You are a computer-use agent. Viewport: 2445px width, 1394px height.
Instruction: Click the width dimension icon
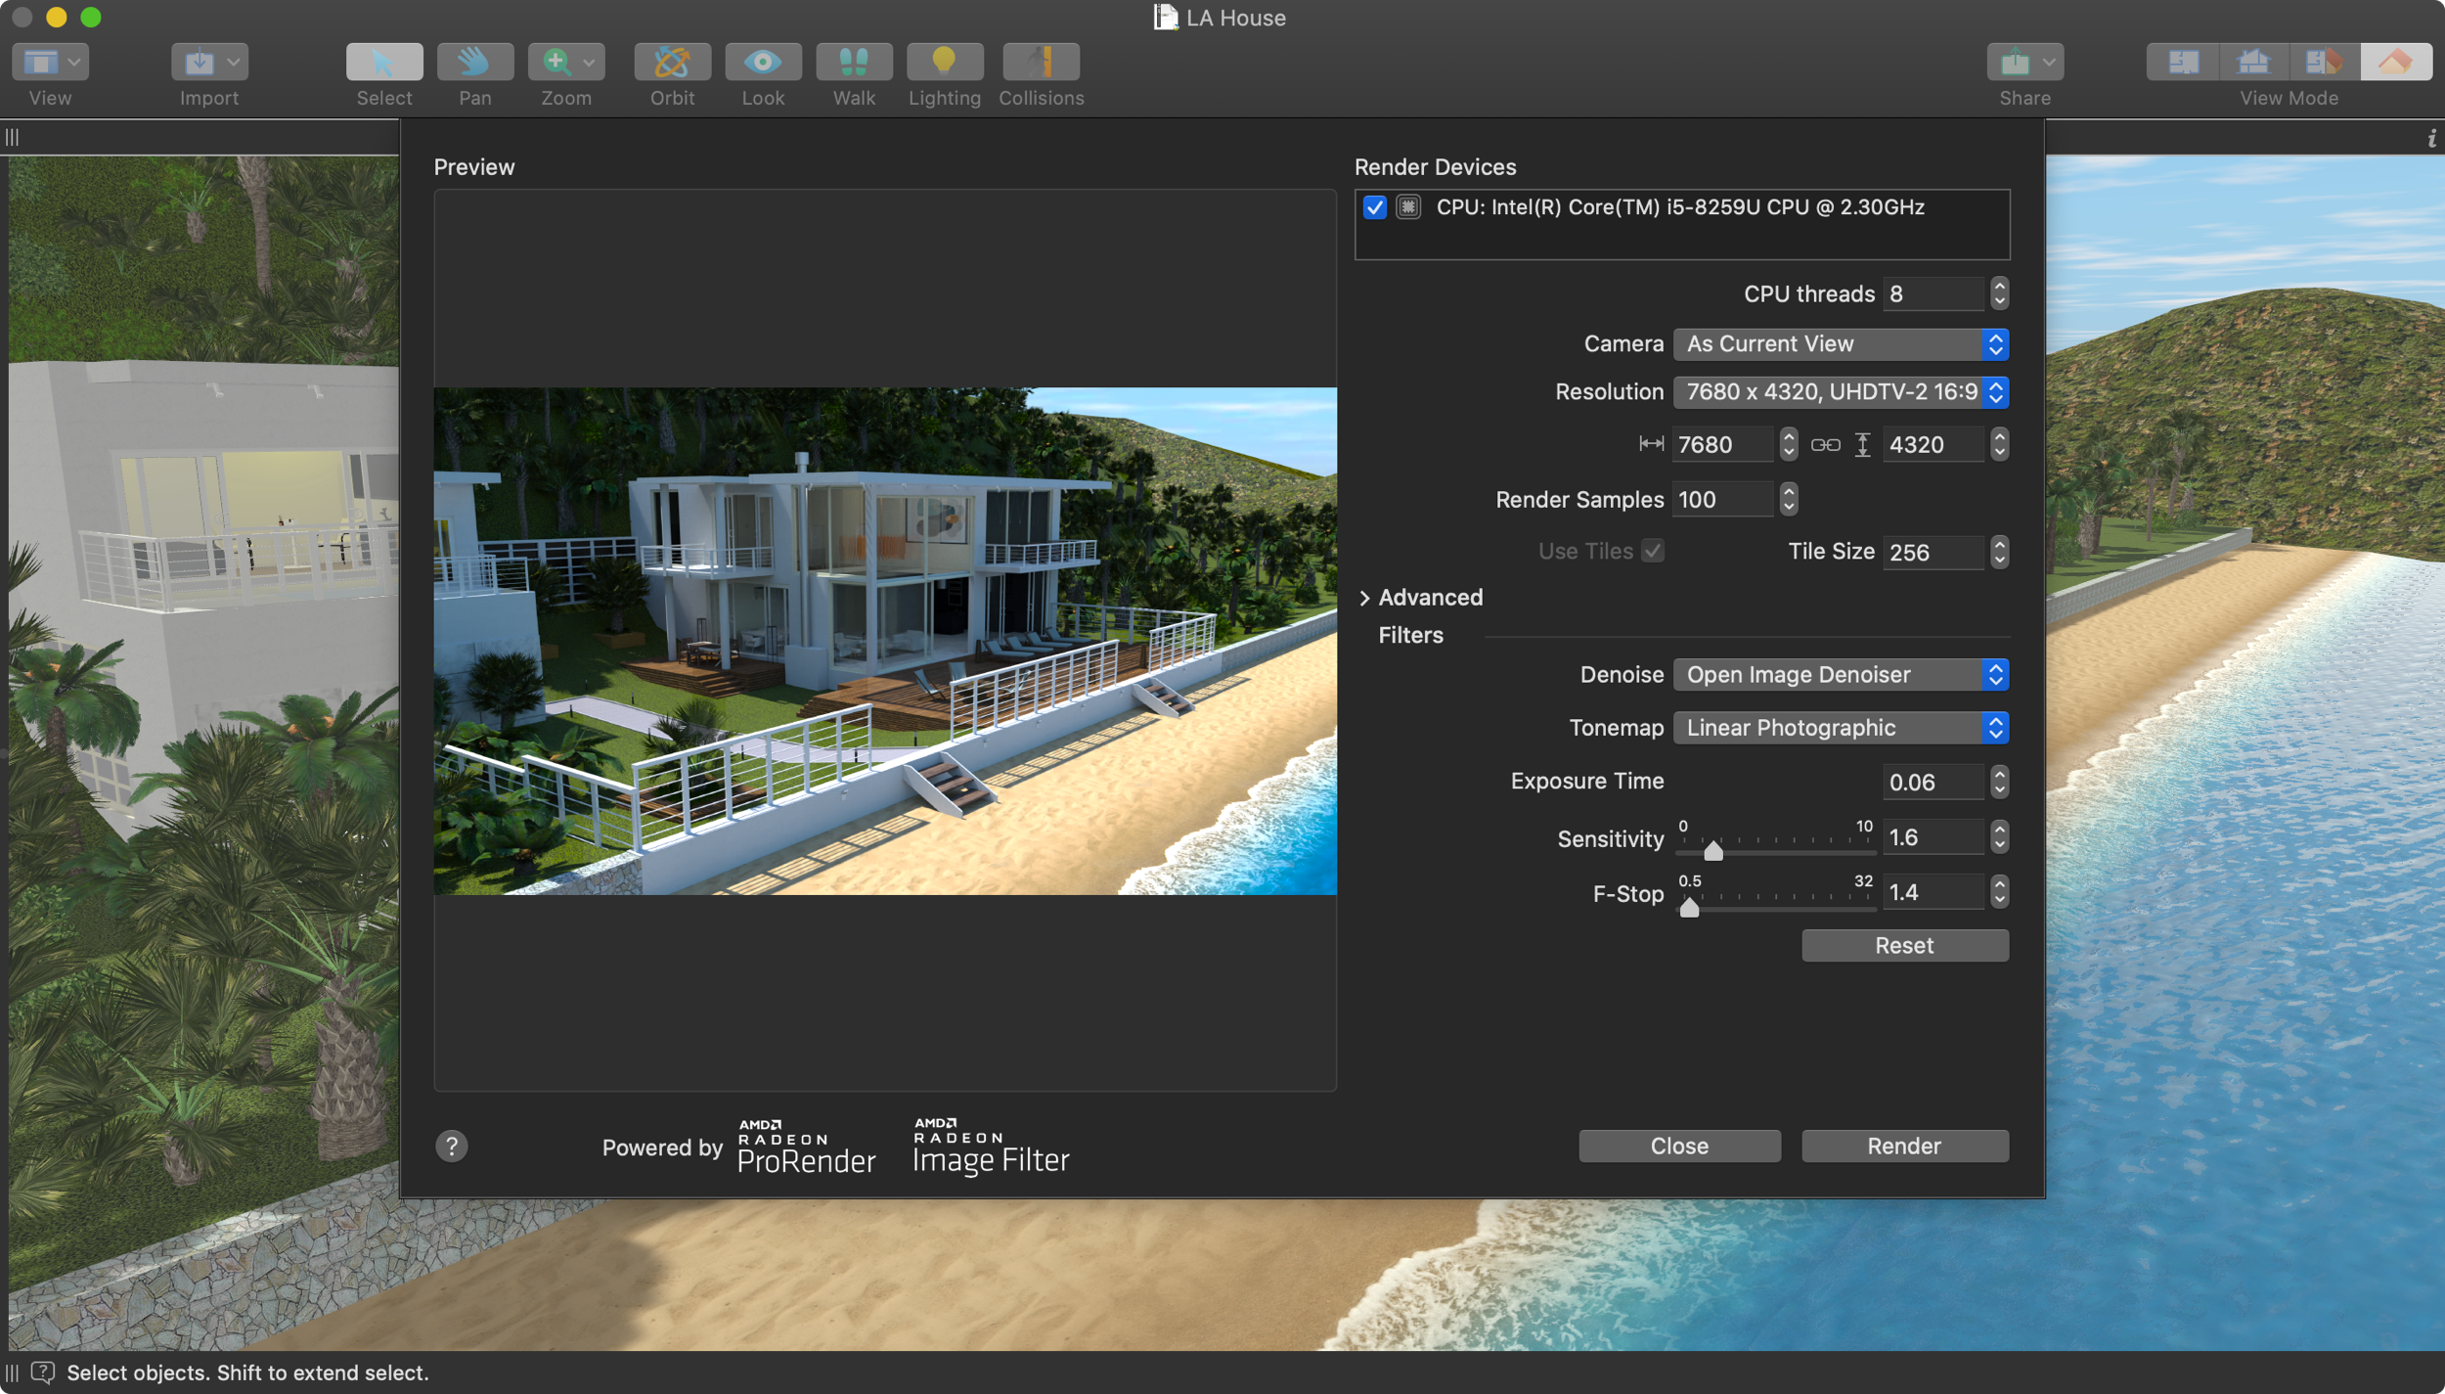[1651, 444]
